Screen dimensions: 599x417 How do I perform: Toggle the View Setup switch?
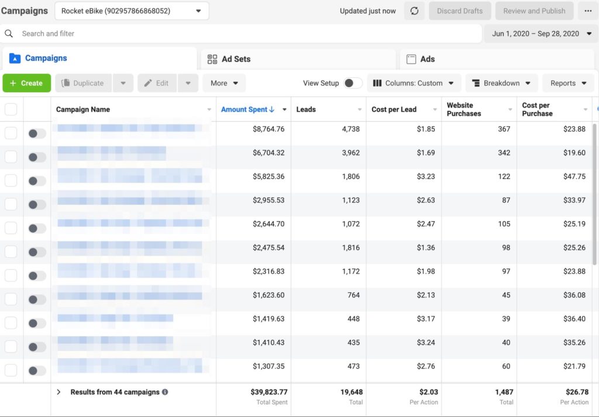tap(353, 83)
